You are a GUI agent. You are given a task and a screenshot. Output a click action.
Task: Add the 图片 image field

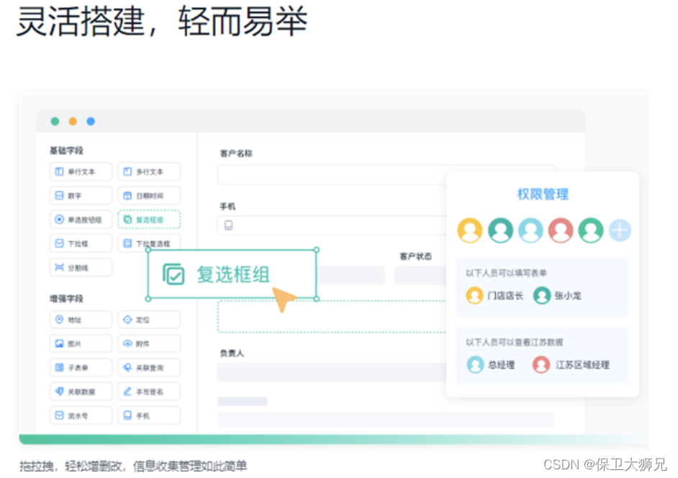pos(81,343)
